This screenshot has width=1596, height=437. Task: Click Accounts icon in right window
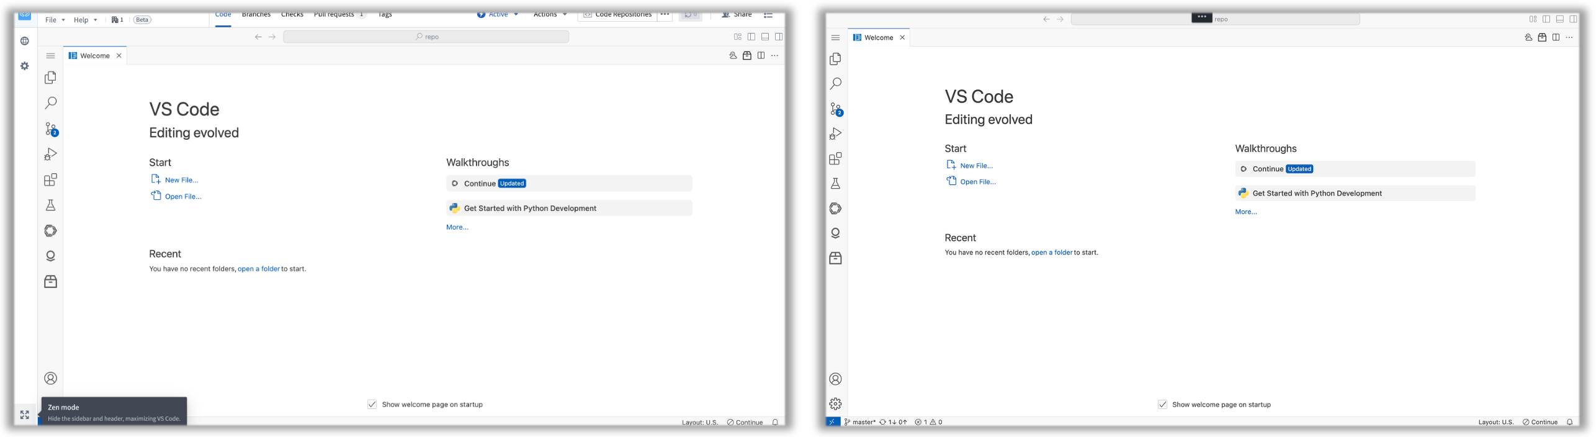[x=836, y=379]
